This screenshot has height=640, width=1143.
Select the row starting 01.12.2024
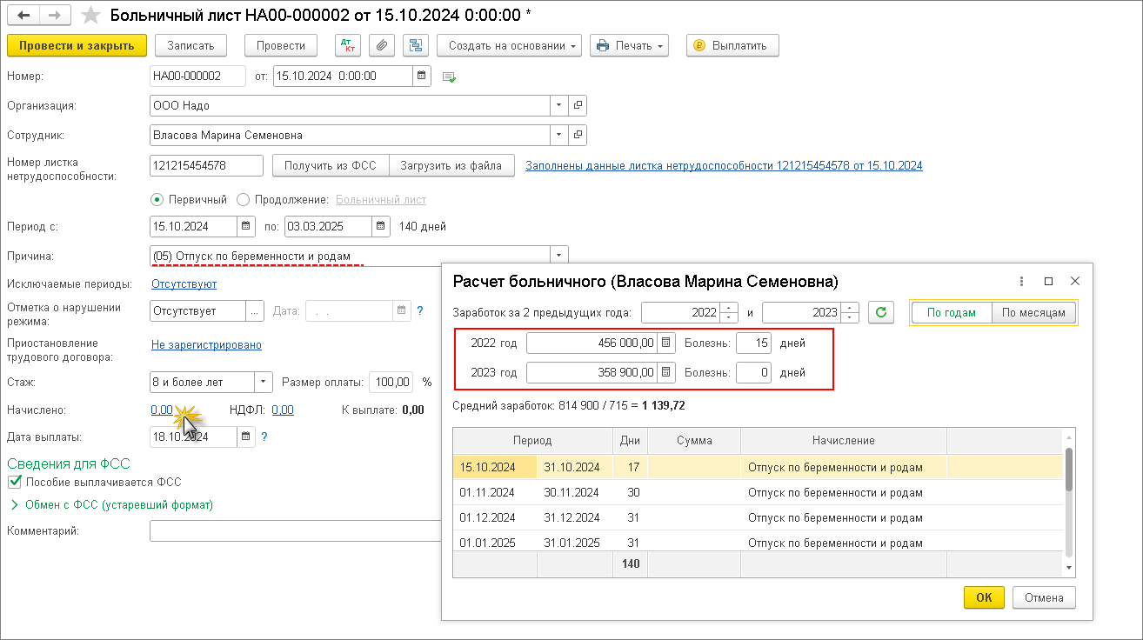[x=758, y=517]
